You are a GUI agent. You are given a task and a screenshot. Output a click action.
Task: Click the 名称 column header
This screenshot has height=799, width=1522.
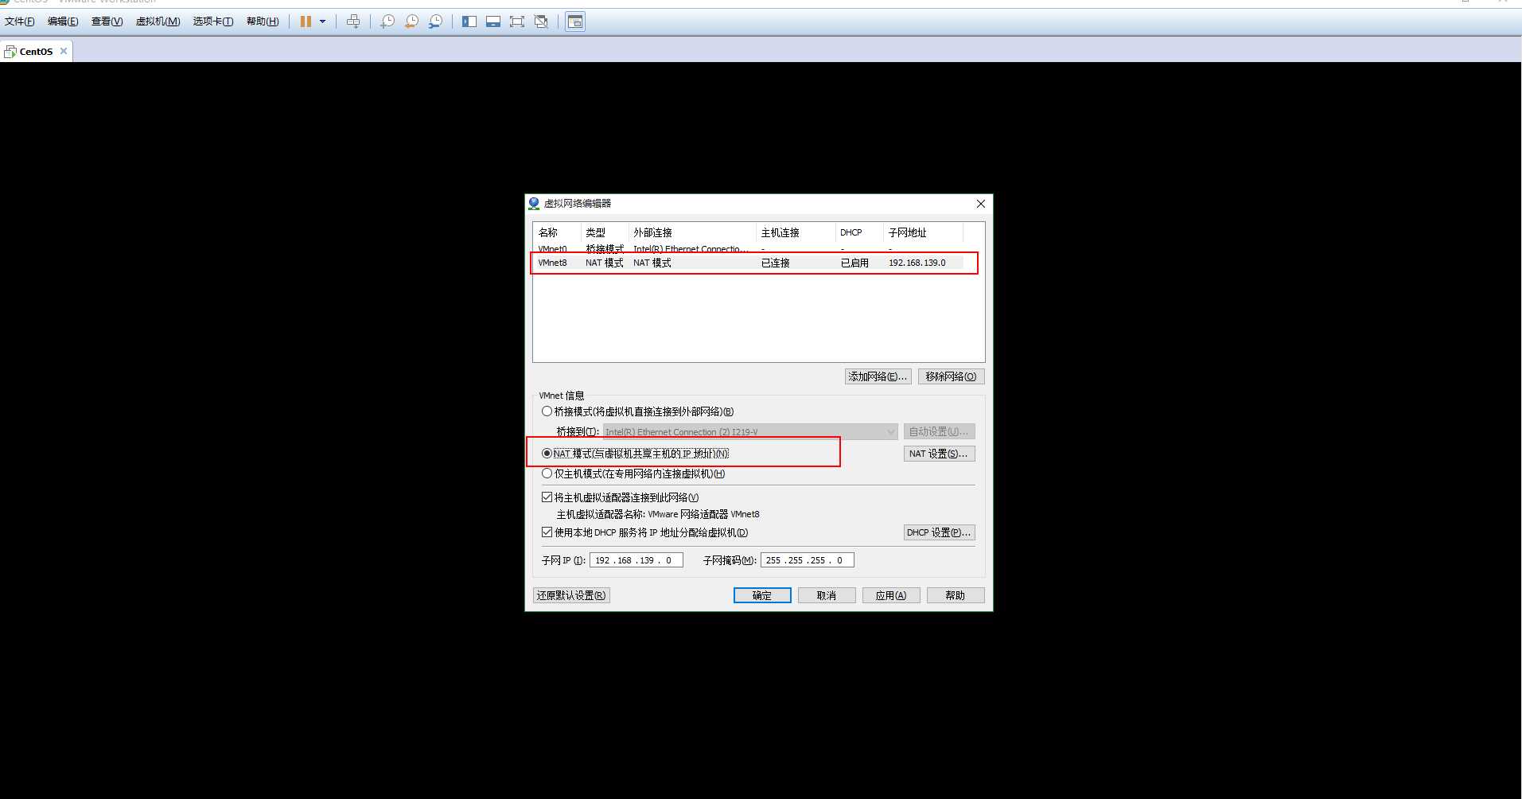point(557,232)
